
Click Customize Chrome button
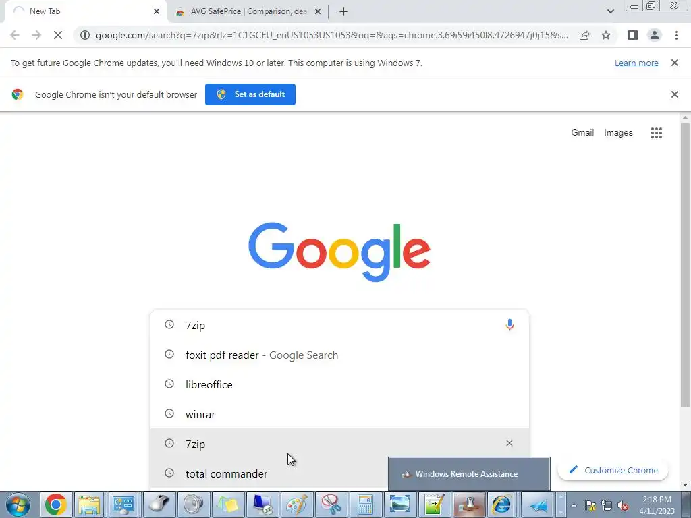point(613,470)
